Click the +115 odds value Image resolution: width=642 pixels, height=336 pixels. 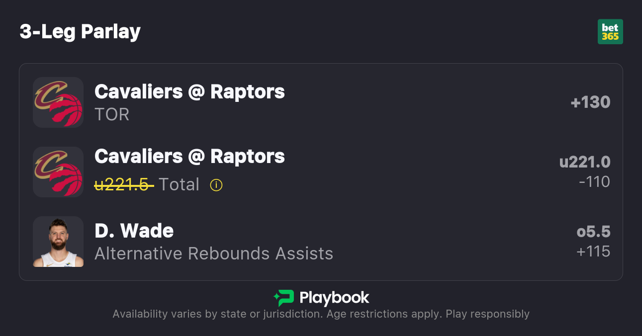593,252
